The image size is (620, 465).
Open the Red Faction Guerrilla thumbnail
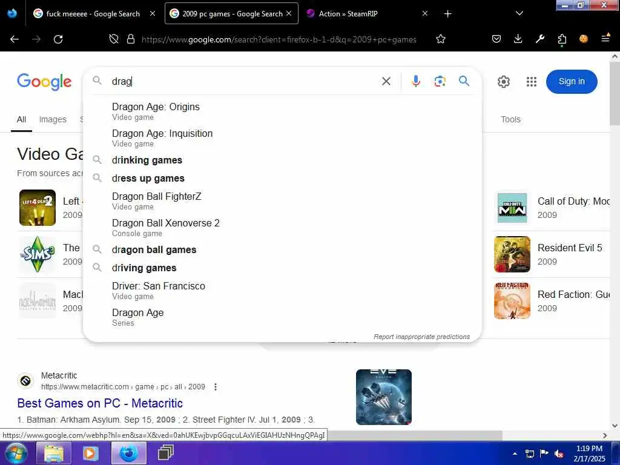click(512, 301)
